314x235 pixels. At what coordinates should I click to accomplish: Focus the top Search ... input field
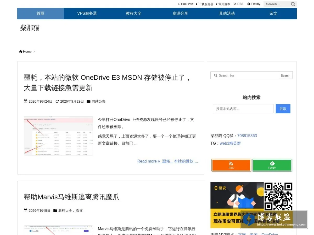[x=277, y=4]
